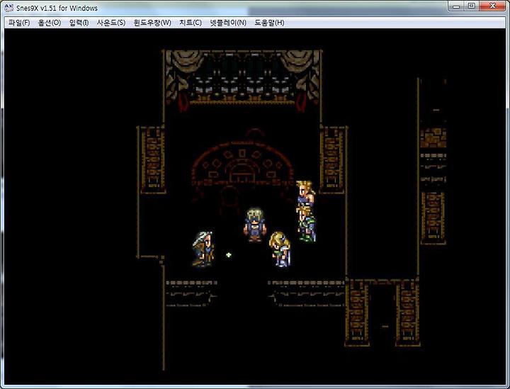510x389 pixels.
Task: Minimize the Snes9X window
Action: tap(456, 6)
